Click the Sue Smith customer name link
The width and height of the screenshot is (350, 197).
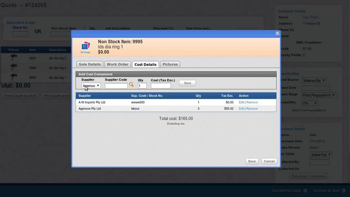click(311, 17)
